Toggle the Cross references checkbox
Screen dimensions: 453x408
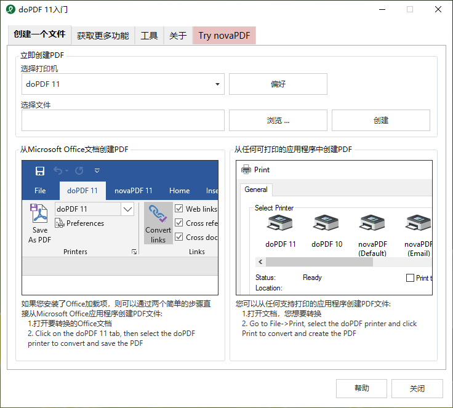click(179, 223)
